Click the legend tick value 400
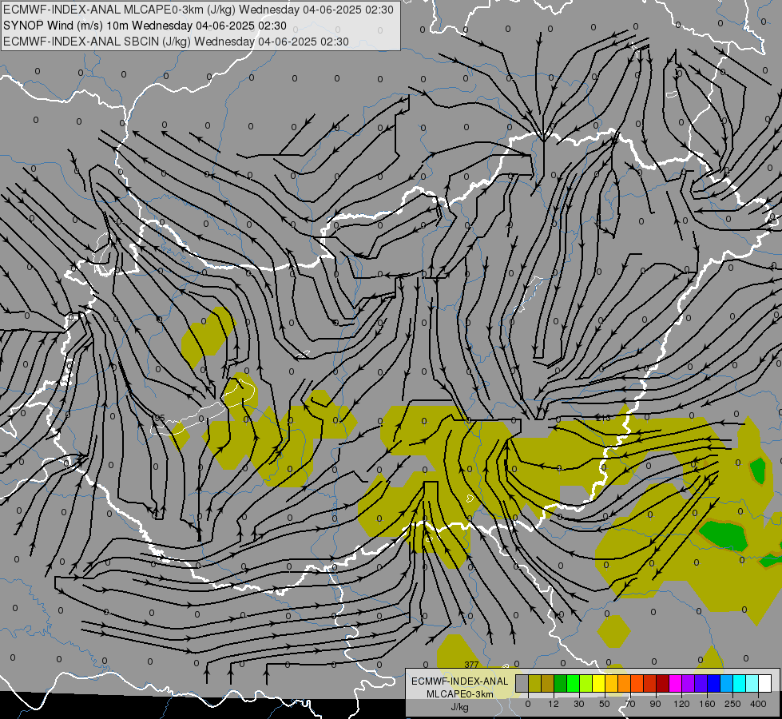Screen dimensions: 782x719 (758, 704)
